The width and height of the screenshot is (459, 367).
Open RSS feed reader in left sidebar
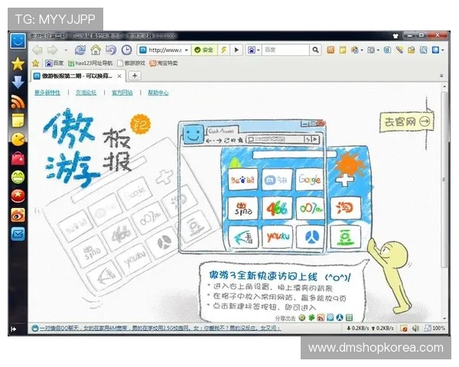pos(18,102)
